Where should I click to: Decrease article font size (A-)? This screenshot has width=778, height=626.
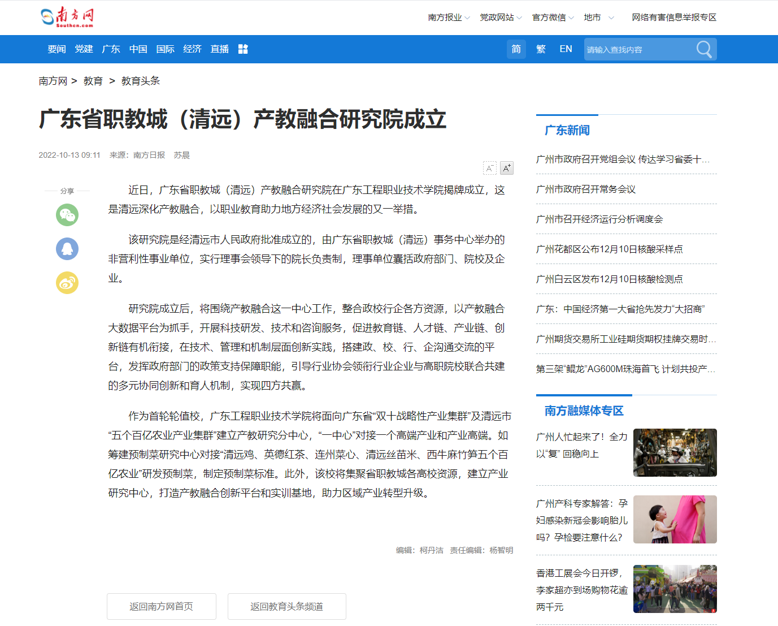click(490, 168)
